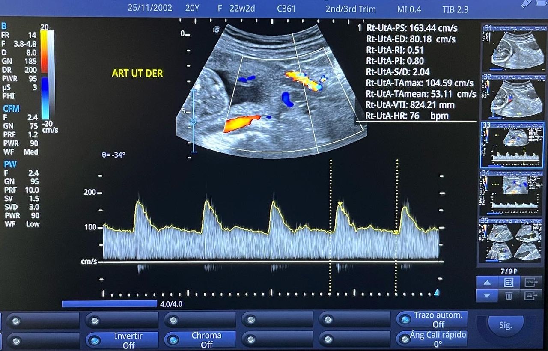Click the 4.0/4.0 cine progress bar

pyautogui.click(x=110, y=304)
